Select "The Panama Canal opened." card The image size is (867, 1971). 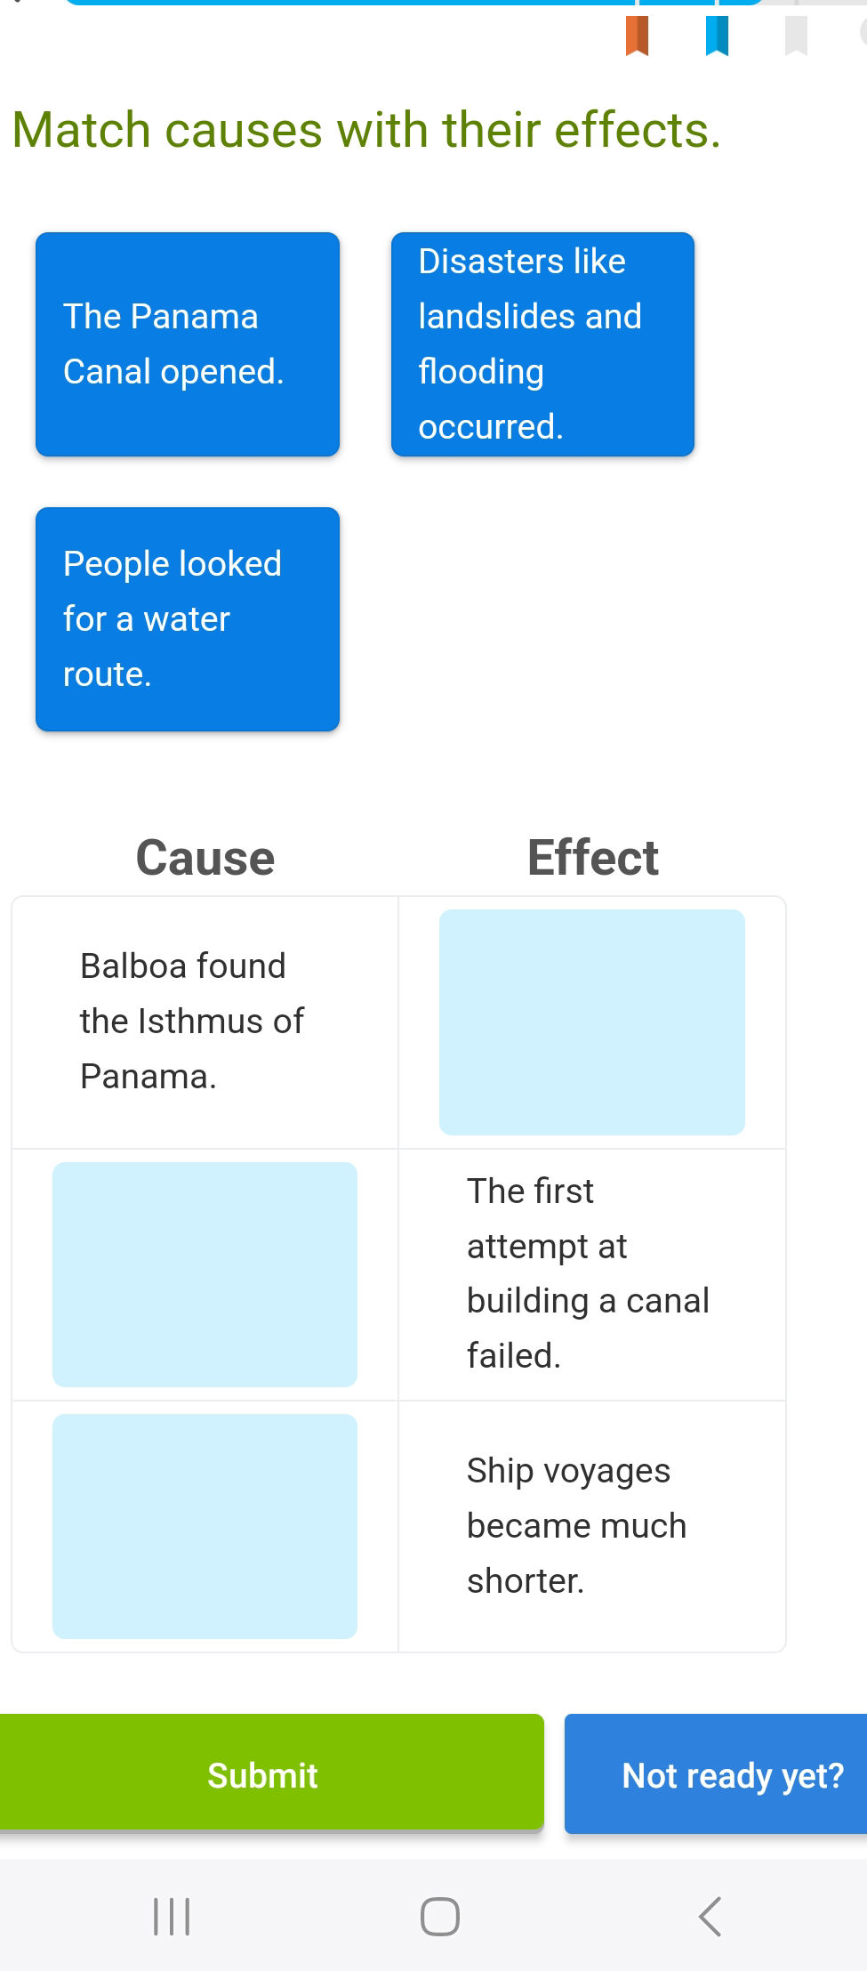pos(188,344)
